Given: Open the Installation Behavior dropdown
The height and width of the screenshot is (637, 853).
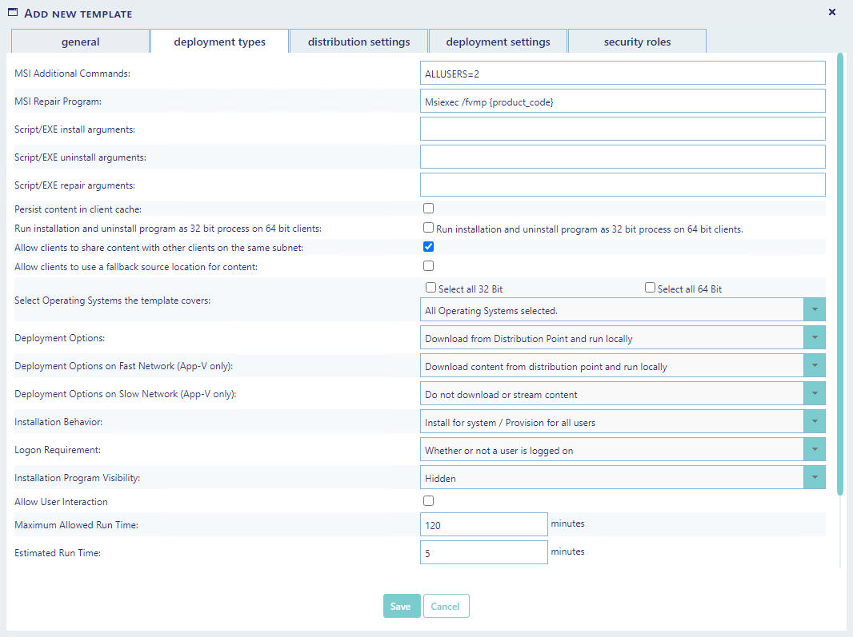Looking at the screenshot, I should coord(814,422).
